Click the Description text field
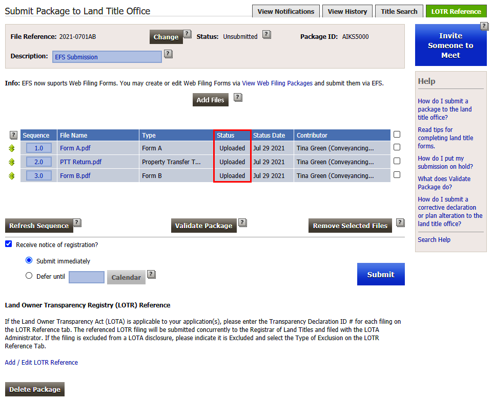Viewport: 493px width, 401px height. tap(107, 57)
